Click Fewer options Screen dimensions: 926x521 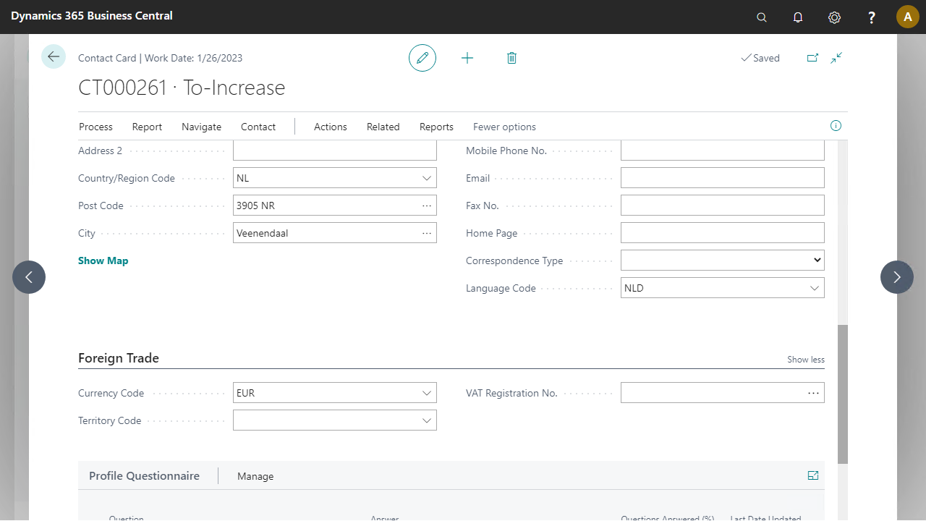504,127
